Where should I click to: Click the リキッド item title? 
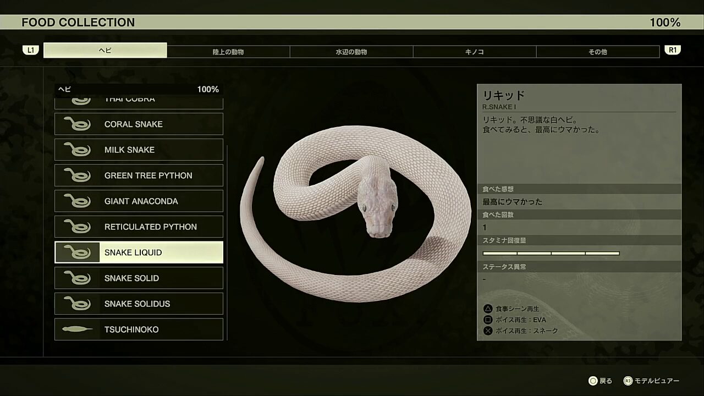pos(504,95)
